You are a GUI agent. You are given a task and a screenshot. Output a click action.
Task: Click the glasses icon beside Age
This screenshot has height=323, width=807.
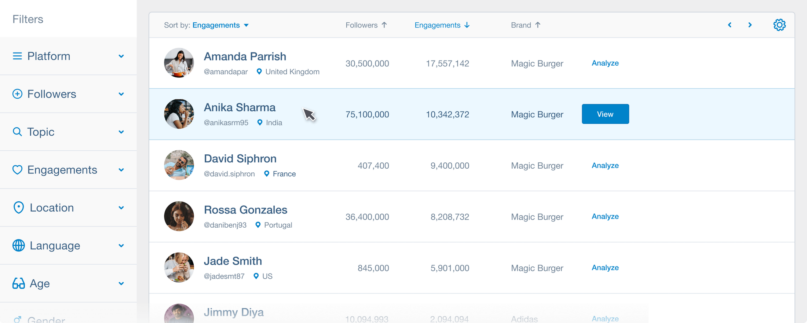pyautogui.click(x=18, y=283)
